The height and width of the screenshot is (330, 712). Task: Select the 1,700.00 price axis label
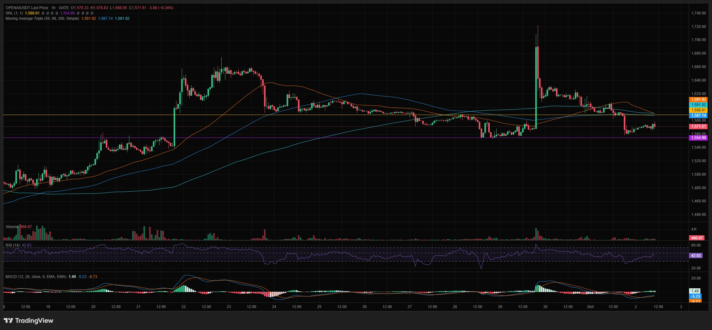(699, 40)
